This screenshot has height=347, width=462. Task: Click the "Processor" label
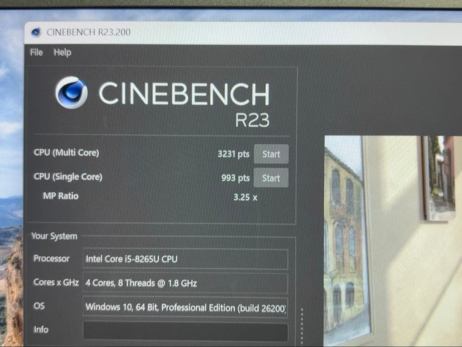coord(52,258)
